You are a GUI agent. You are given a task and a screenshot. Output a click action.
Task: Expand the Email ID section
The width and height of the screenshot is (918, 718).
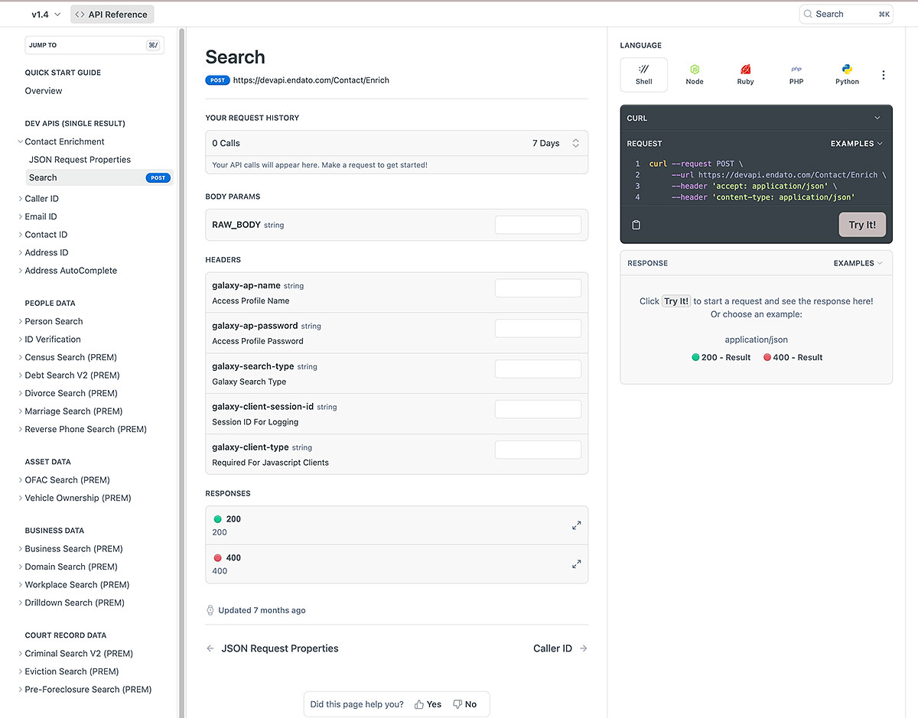(x=21, y=216)
